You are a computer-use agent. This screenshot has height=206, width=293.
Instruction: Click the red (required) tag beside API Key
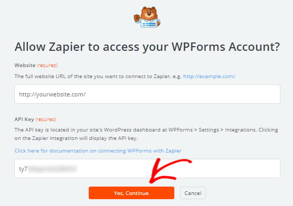(46, 120)
